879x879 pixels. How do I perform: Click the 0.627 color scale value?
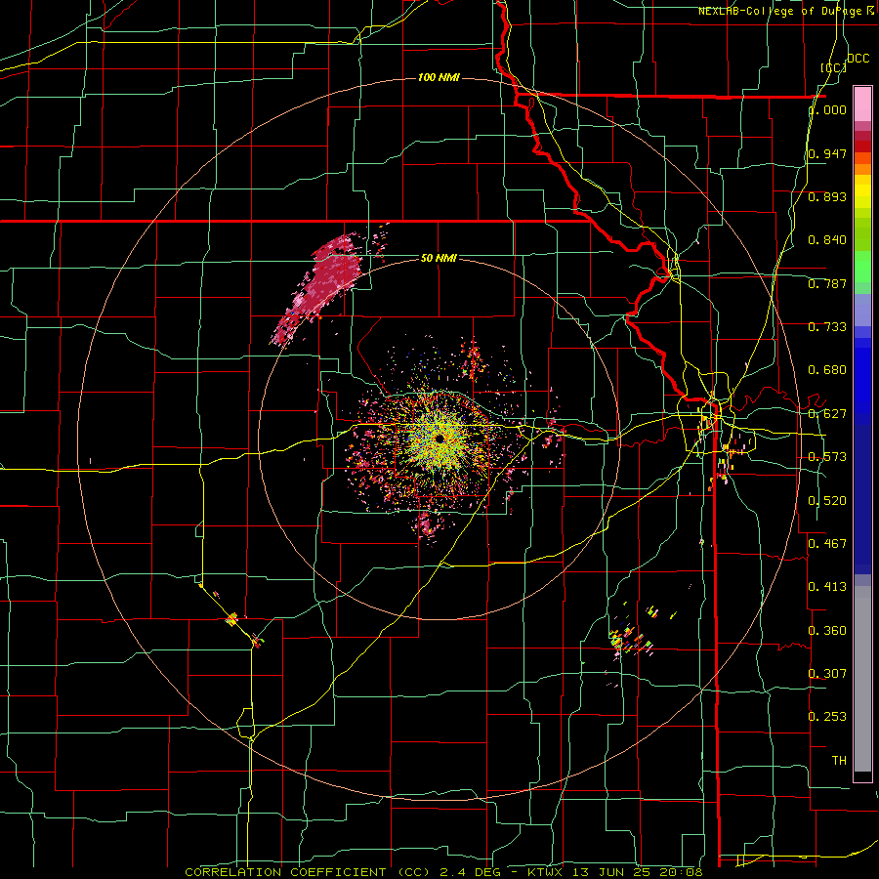pyautogui.click(x=827, y=414)
